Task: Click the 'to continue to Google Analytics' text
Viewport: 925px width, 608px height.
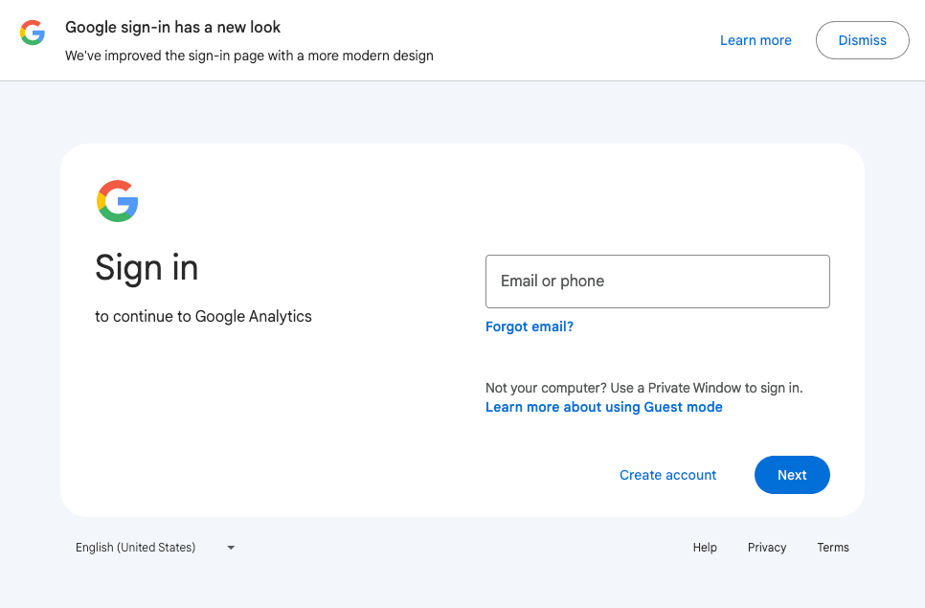Action: click(x=204, y=317)
